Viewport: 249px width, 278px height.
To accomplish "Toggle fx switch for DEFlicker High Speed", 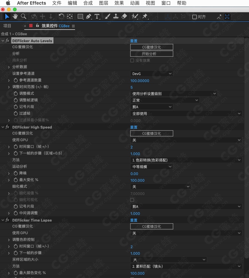I will pyautogui.click(x=7, y=127).
